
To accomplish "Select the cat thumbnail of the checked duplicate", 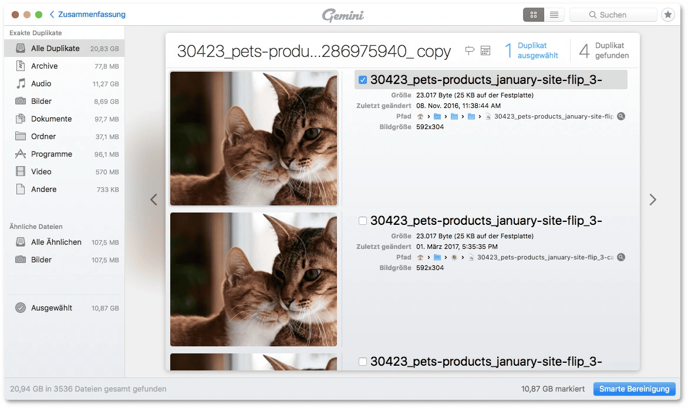I will [x=254, y=139].
